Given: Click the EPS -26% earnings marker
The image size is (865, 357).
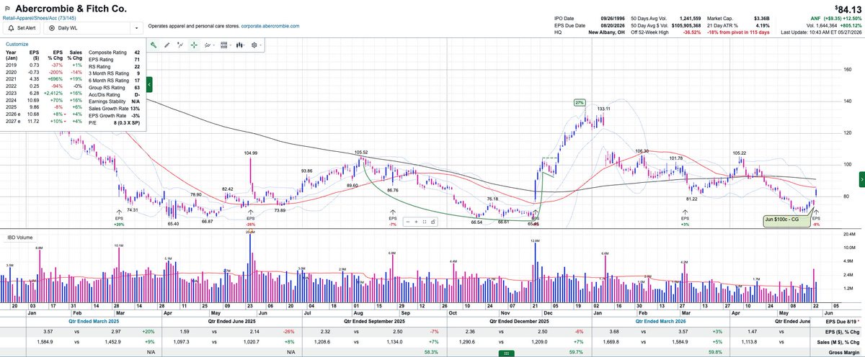Looking at the screenshot, I should point(250,218).
